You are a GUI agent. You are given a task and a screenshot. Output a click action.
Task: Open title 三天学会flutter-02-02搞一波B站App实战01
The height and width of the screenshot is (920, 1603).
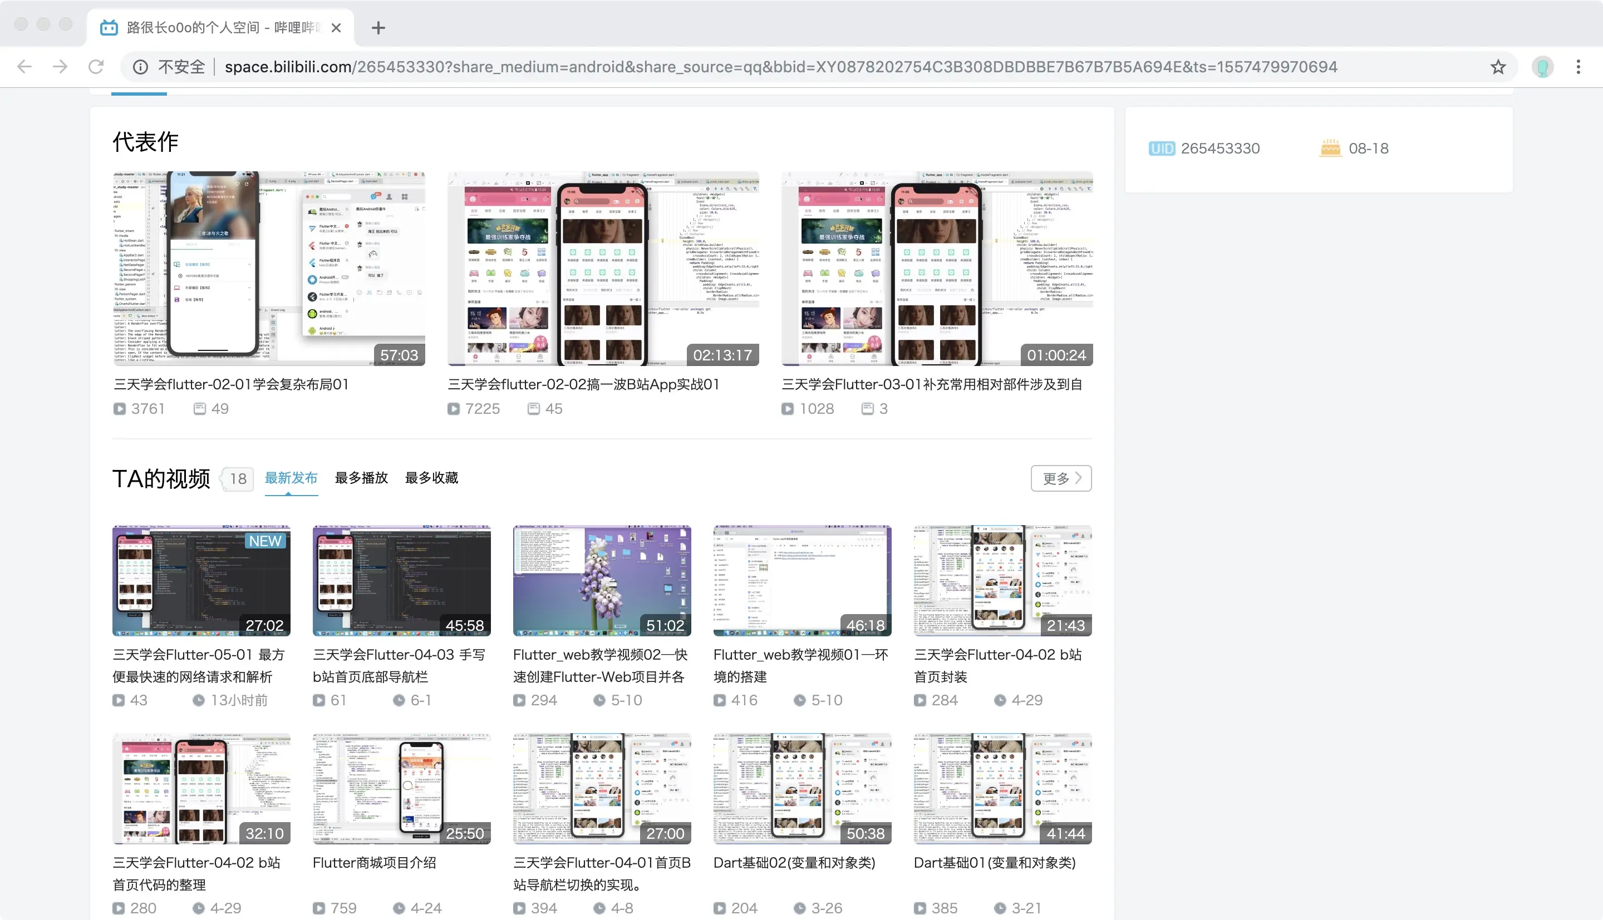[x=583, y=384]
